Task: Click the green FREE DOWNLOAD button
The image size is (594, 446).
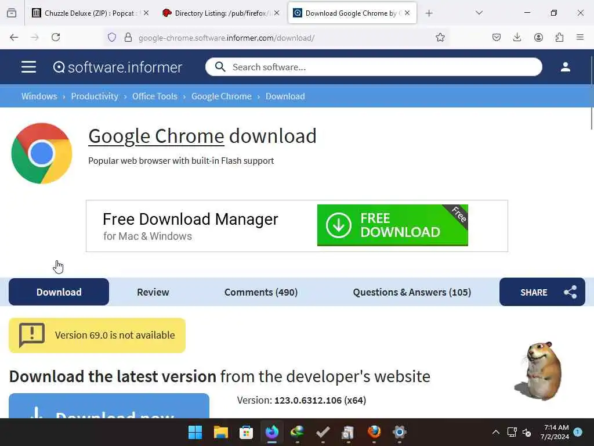Action: [x=393, y=225]
